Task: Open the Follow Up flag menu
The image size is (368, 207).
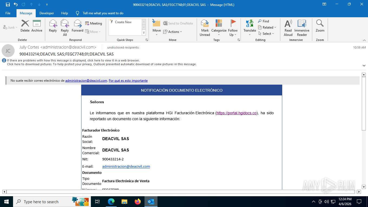Action: pyautogui.click(x=233, y=28)
